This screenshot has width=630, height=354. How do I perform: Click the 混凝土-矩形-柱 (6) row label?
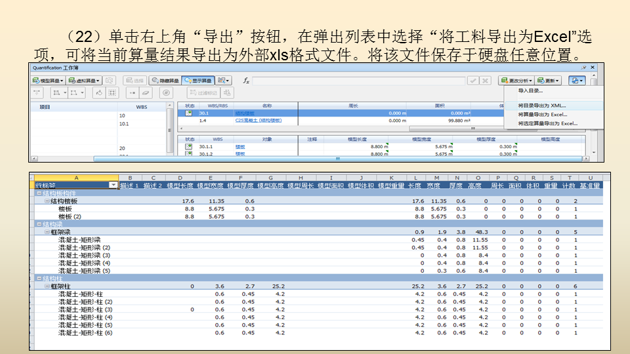(85, 333)
